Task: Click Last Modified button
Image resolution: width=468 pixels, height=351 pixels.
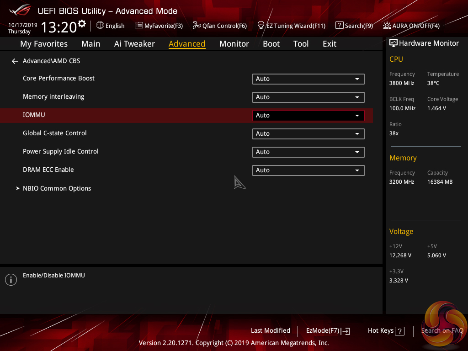Action: click(x=271, y=330)
